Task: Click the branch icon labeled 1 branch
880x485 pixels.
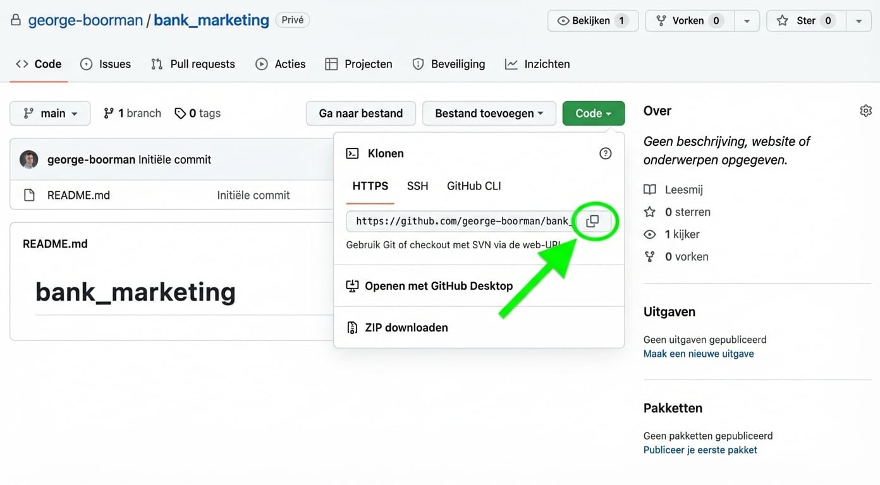Action: coord(108,112)
